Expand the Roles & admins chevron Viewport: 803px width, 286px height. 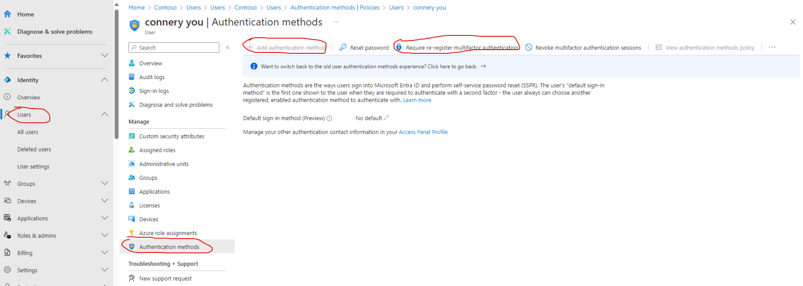pos(105,235)
